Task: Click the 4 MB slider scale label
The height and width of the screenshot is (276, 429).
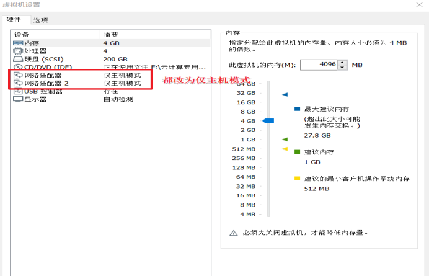Action: click(247, 214)
